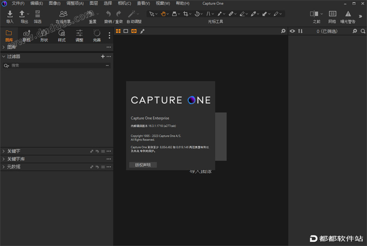Viewport: 367px width, 246px height.
Task: Click the viewer edit-layer brush icon
Action: pos(142,31)
